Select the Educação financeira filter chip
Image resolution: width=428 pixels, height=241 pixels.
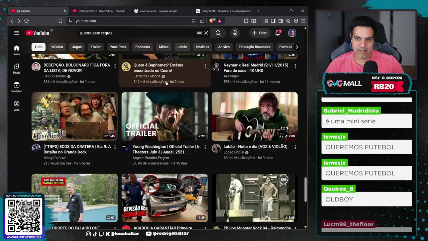[x=254, y=47]
